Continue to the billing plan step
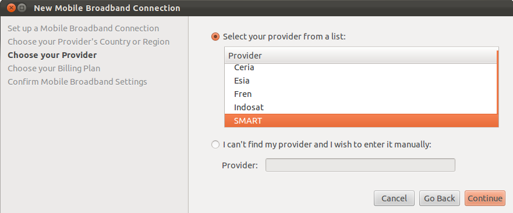 click(x=485, y=198)
